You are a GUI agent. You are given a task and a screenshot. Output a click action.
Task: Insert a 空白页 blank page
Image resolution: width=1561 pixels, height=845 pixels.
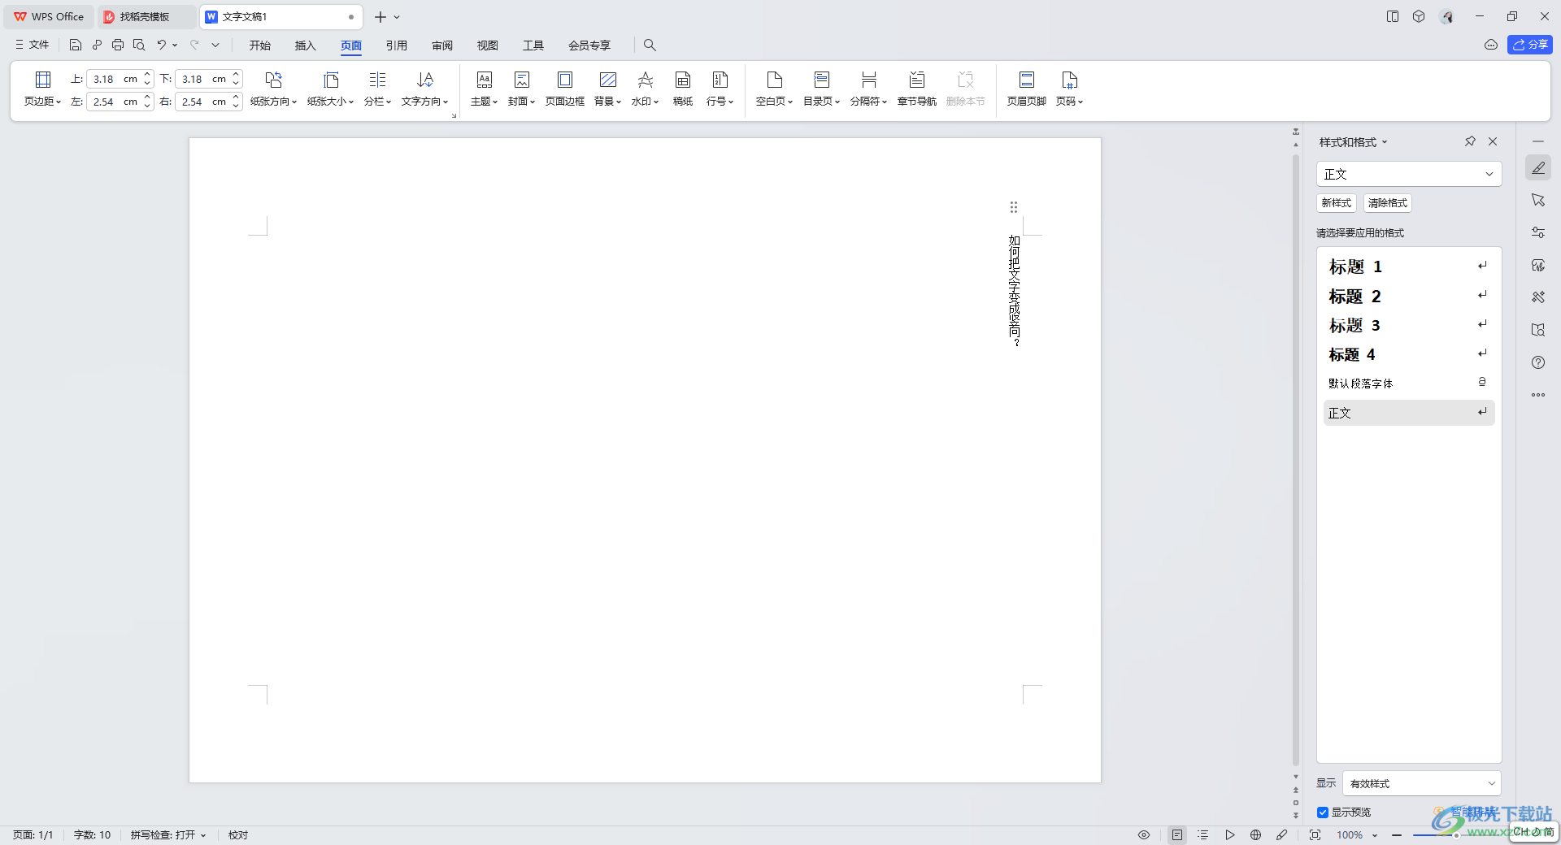coord(774,89)
